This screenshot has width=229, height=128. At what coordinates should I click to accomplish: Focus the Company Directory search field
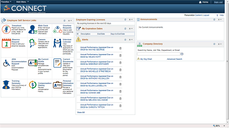click(x=159, y=54)
